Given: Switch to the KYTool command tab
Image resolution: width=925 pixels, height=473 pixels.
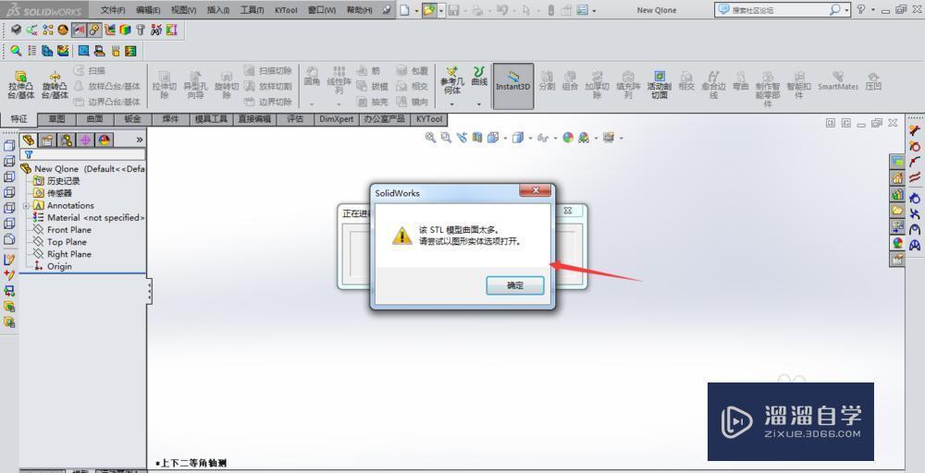Looking at the screenshot, I should (x=429, y=119).
